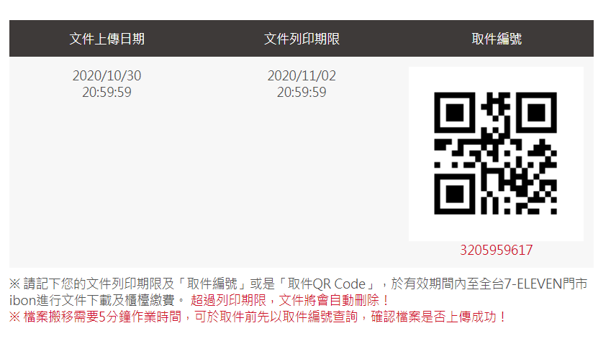
Task: Click the bottom-left finder square of QR code
Action: click(x=455, y=194)
